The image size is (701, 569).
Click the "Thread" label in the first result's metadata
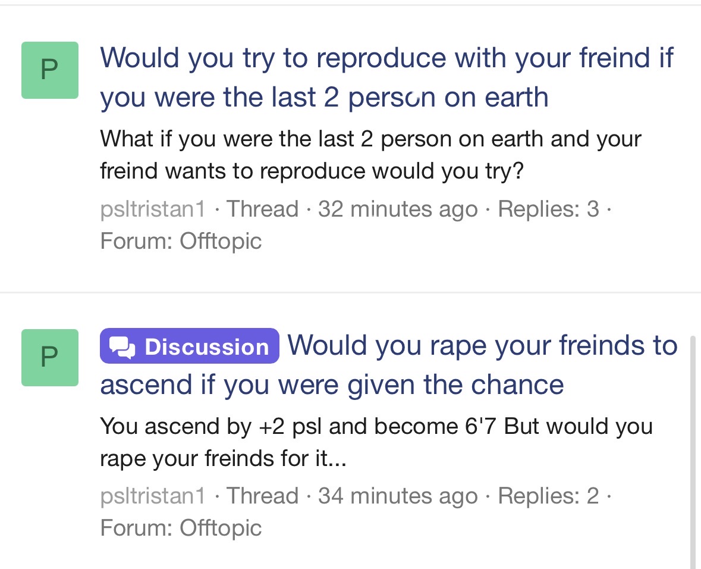tap(262, 209)
